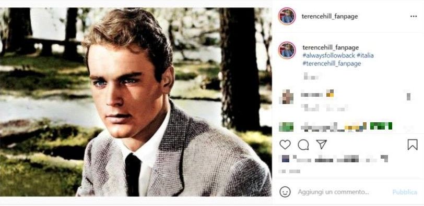Viewport: 424px width, 206px height.
Task: Open caption author's profile avatar
Action: pyautogui.click(x=287, y=50)
